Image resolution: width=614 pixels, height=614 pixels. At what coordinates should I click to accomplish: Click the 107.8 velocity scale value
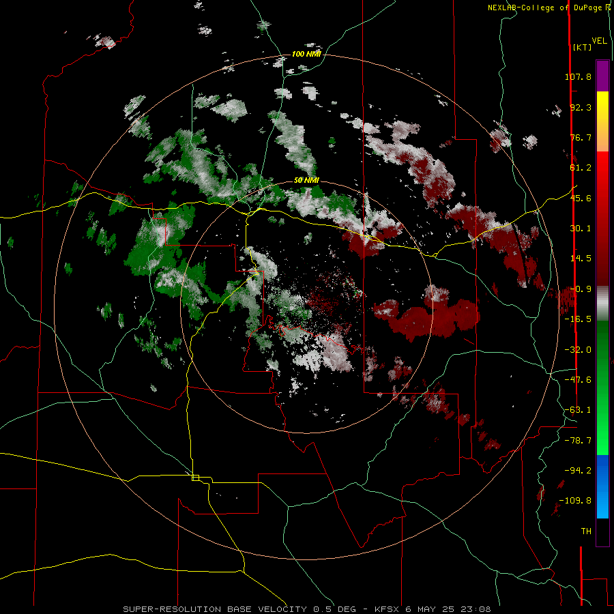tap(578, 76)
